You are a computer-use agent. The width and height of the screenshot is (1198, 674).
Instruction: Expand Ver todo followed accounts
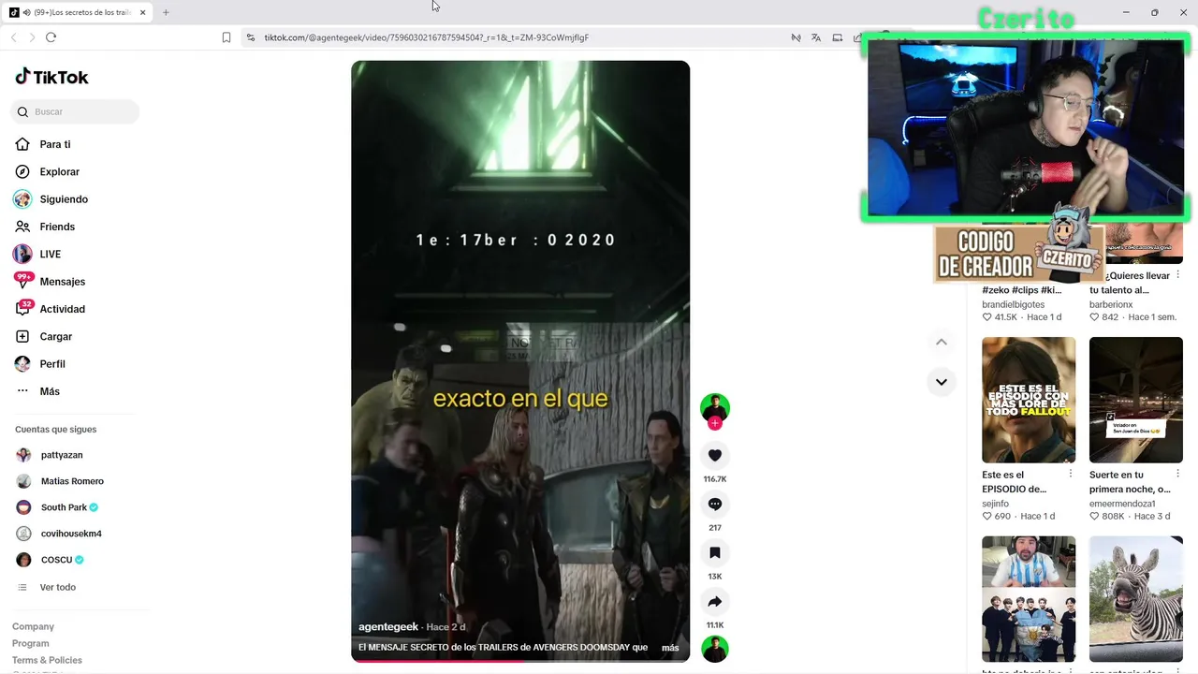click(x=57, y=587)
